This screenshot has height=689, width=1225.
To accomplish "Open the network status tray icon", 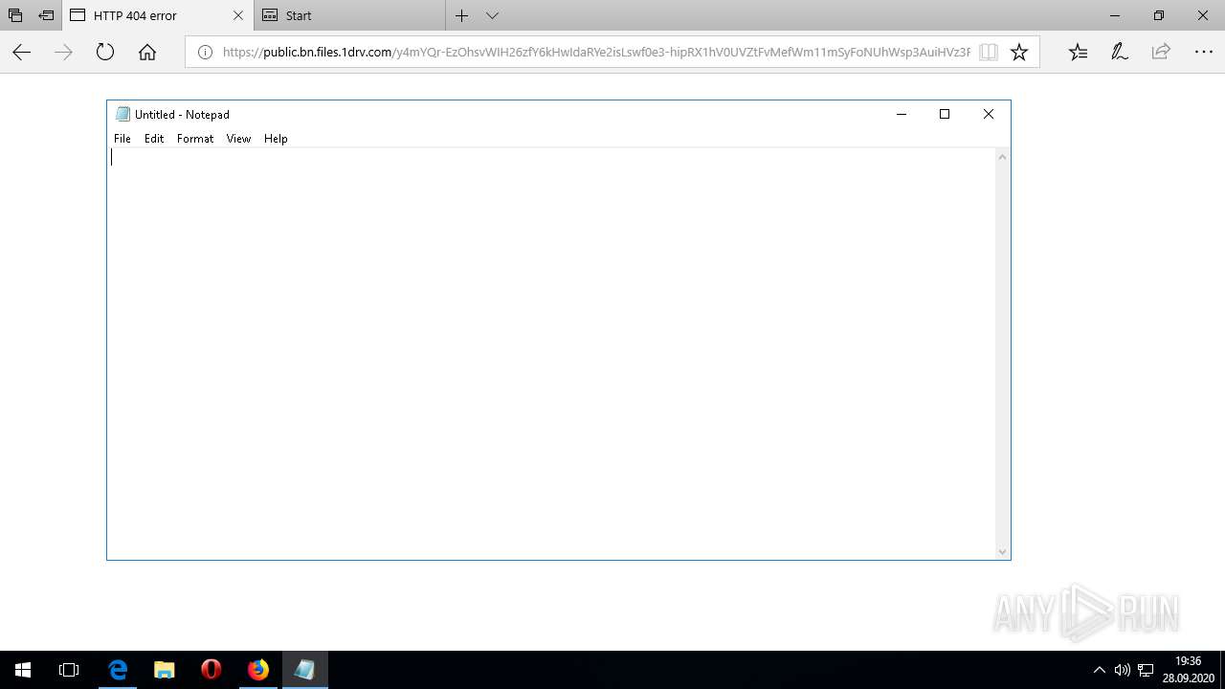I will 1146,670.
